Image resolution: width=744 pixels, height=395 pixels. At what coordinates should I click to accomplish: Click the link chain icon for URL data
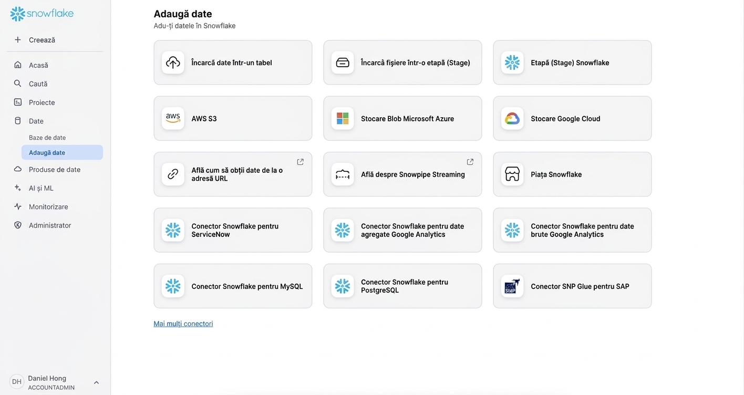[x=173, y=174]
